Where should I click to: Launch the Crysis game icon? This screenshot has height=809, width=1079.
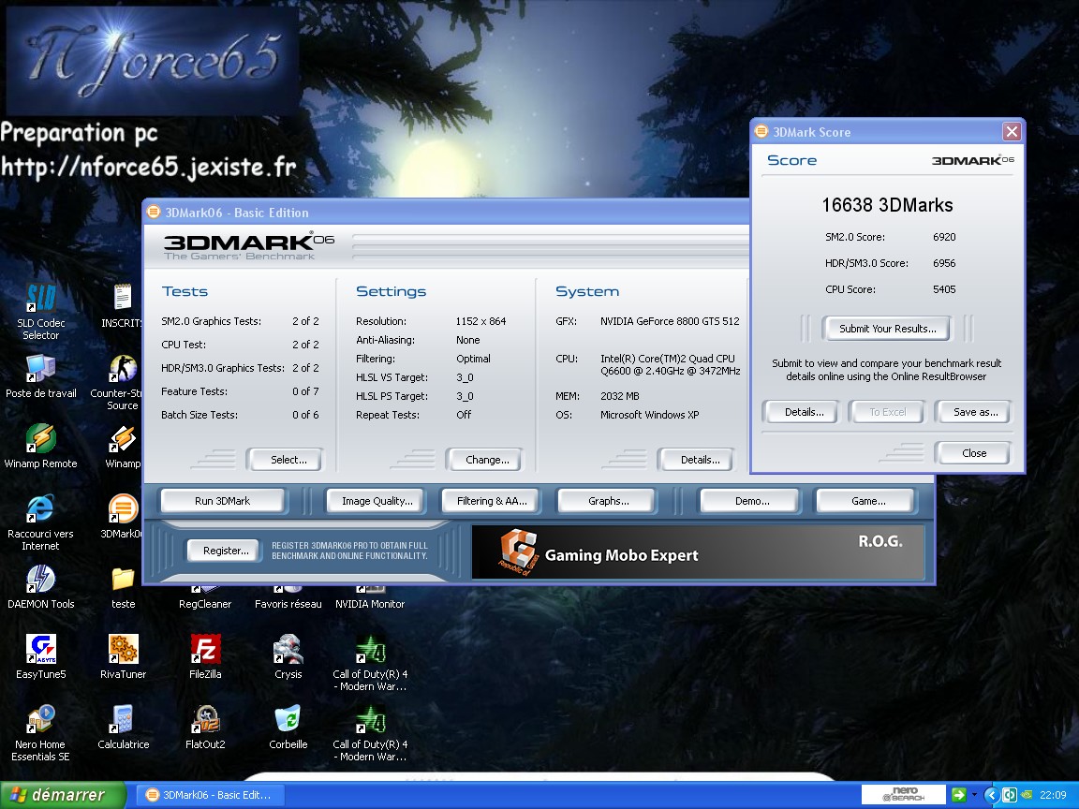click(288, 650)
